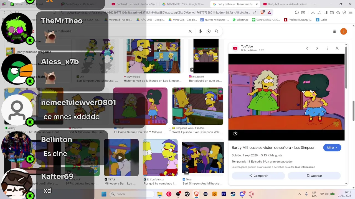Click the Compartir button
This screenshot has width=355, height=199.
(x=258, y=176)
